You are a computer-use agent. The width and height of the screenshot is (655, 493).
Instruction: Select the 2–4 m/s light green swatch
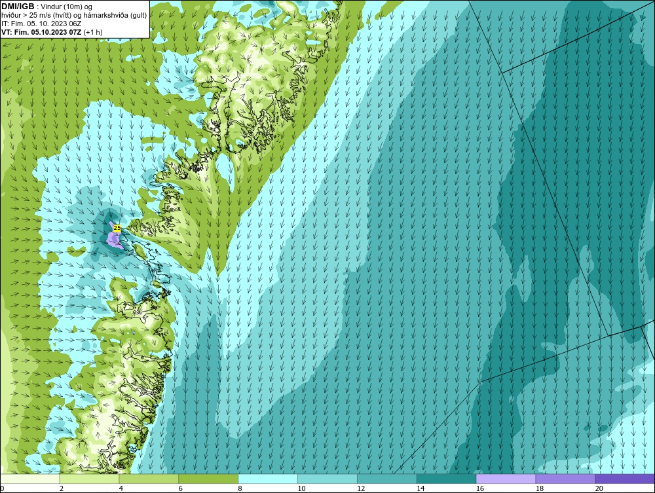click(x=89, y=479)
